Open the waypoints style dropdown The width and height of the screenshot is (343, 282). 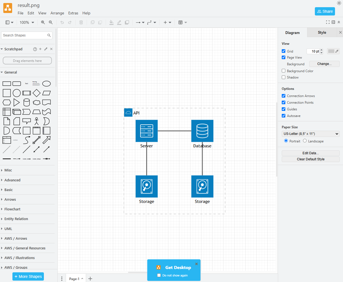[x=151, y=22]
